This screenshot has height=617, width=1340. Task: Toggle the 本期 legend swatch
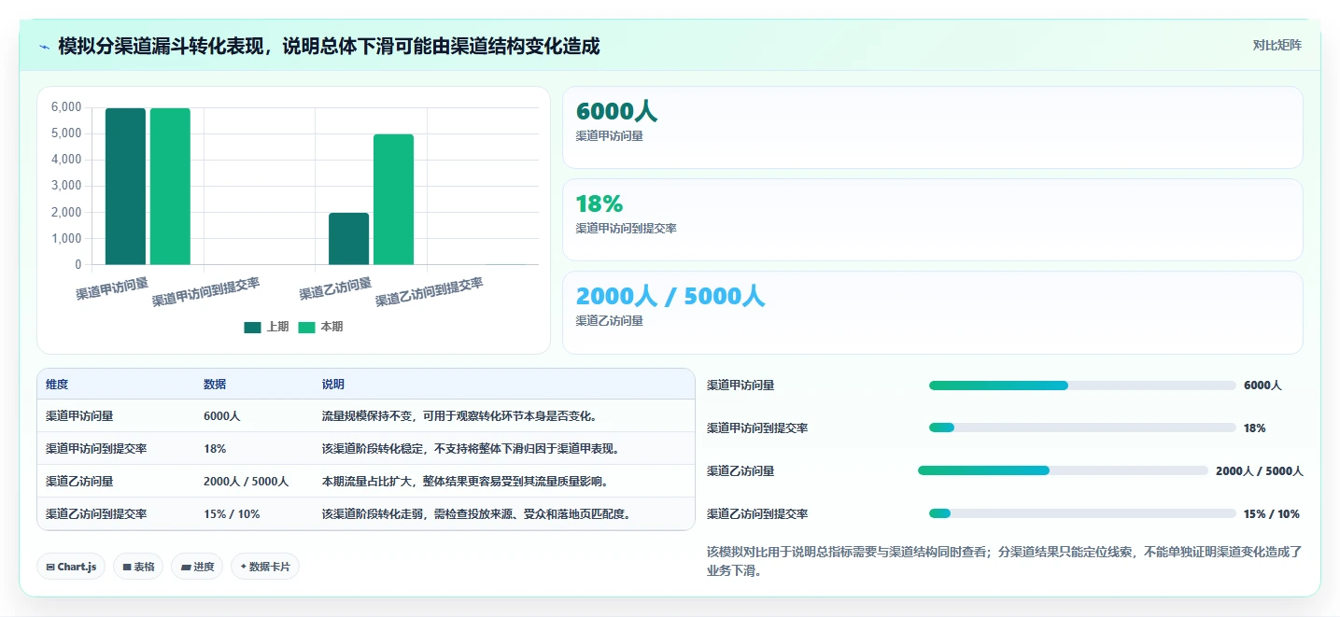click(x=306, y=327)
